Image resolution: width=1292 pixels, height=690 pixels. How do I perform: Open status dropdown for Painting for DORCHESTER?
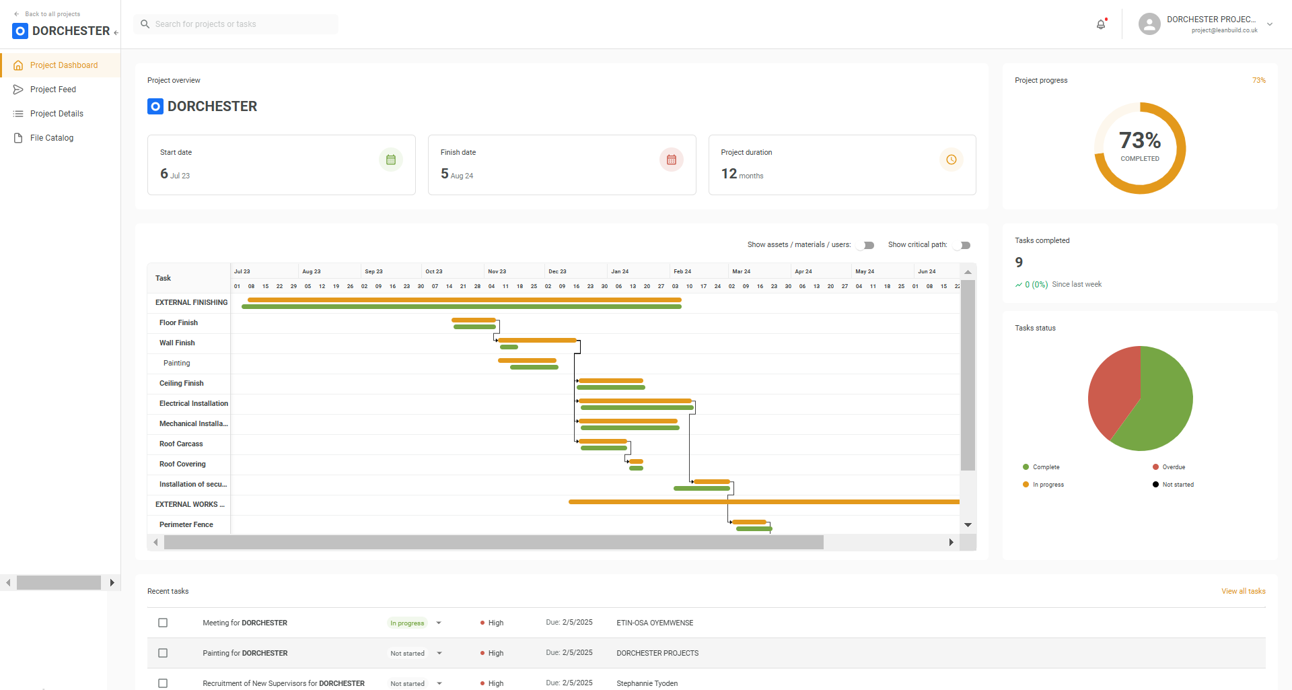point(439,653)
